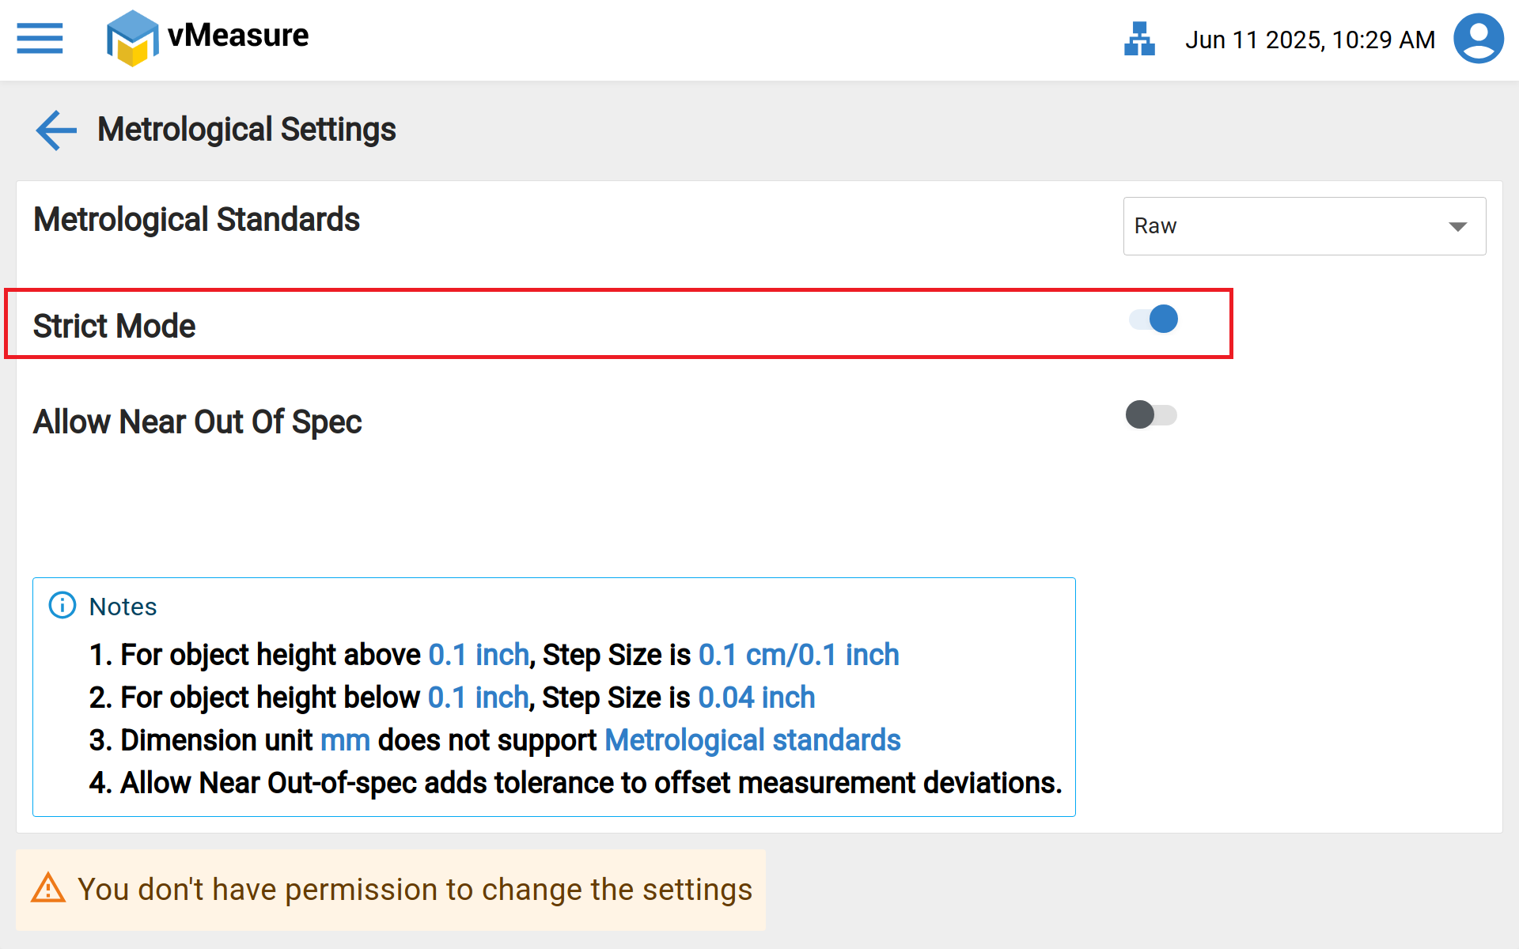This screenshot has width=1519, height=949.
Task: Open the hamburger navigation menu
Action: tap(40, 38)
